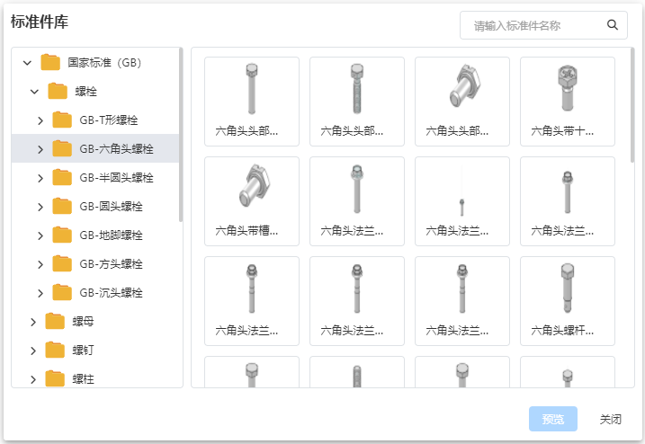Expand the GB-T形螺栓 chevron

40,120
